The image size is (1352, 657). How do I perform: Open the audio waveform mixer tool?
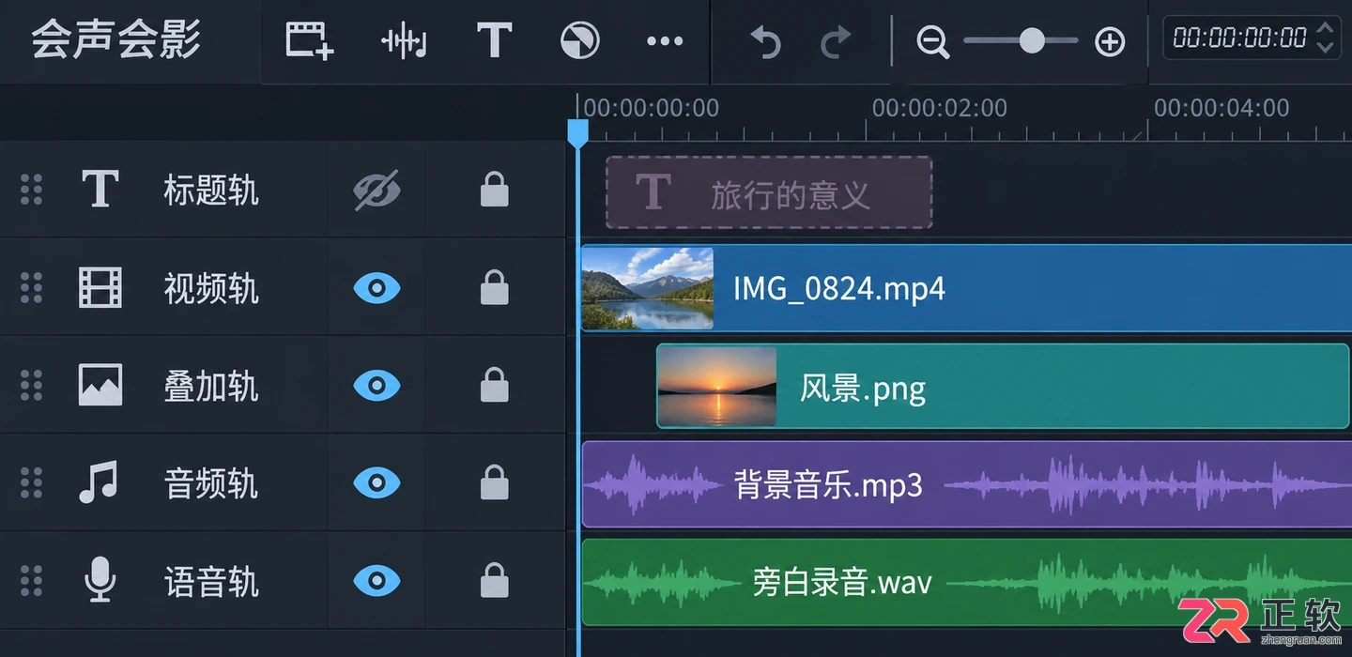pos(405,41)
